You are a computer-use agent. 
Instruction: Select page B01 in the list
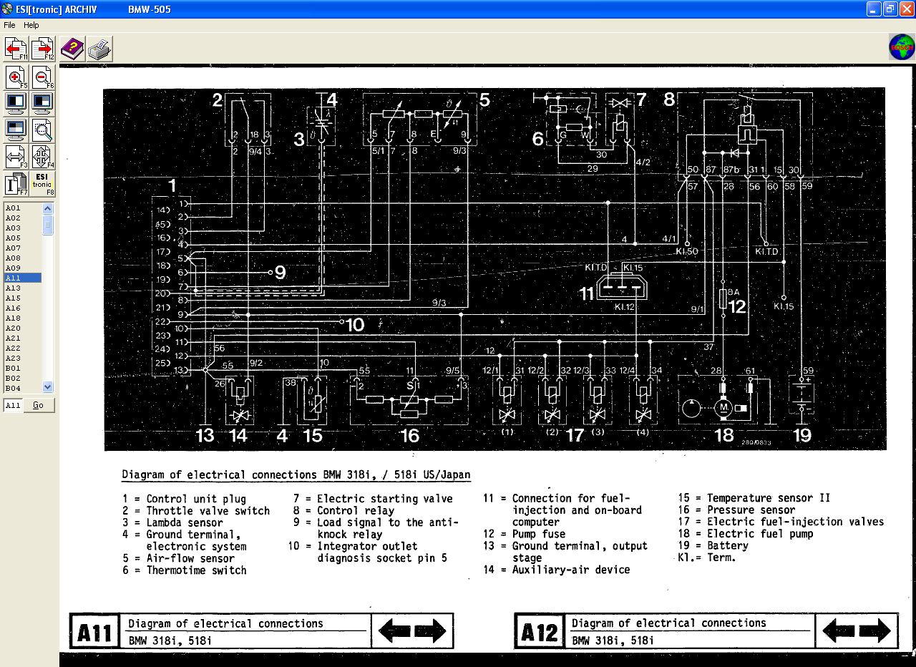tap(14, 369)
